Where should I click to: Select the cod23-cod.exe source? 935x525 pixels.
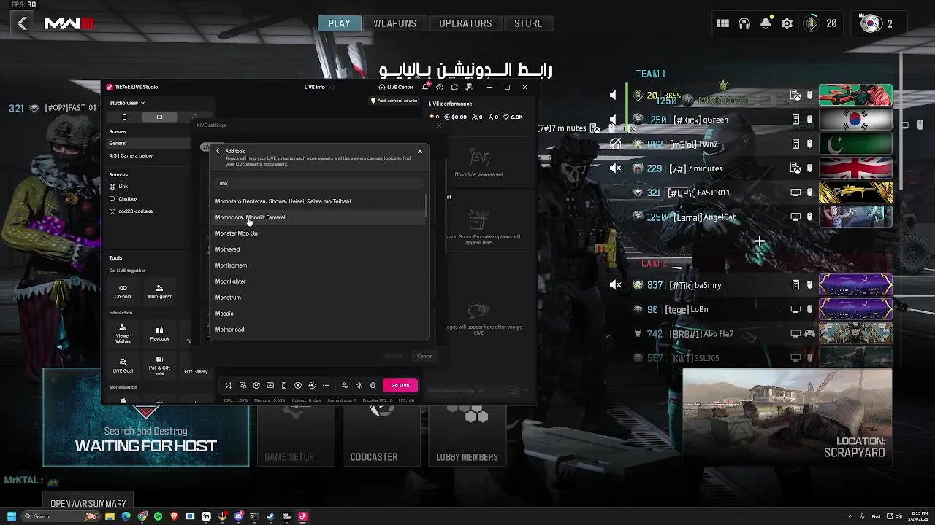coord(150,211)
